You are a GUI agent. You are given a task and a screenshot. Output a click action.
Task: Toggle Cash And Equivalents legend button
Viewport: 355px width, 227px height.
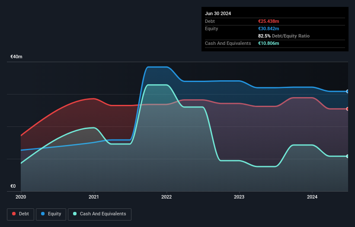(99, 214)
